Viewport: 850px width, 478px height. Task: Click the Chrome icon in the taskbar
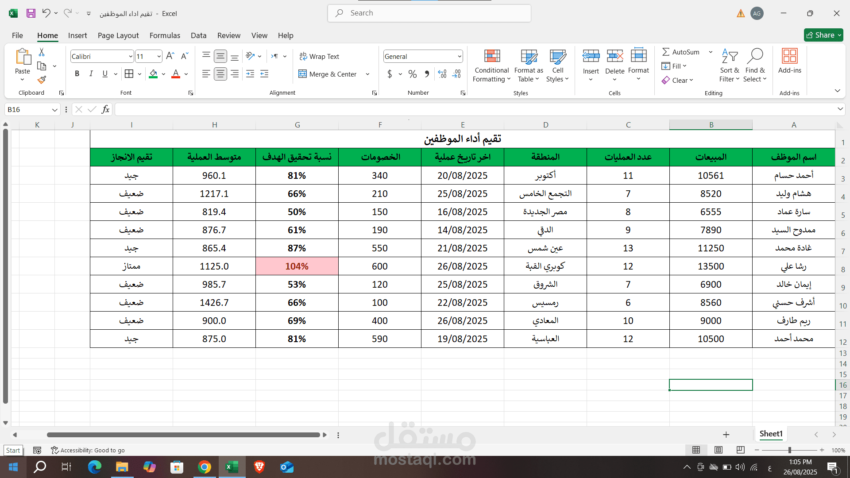click(205, 467)
